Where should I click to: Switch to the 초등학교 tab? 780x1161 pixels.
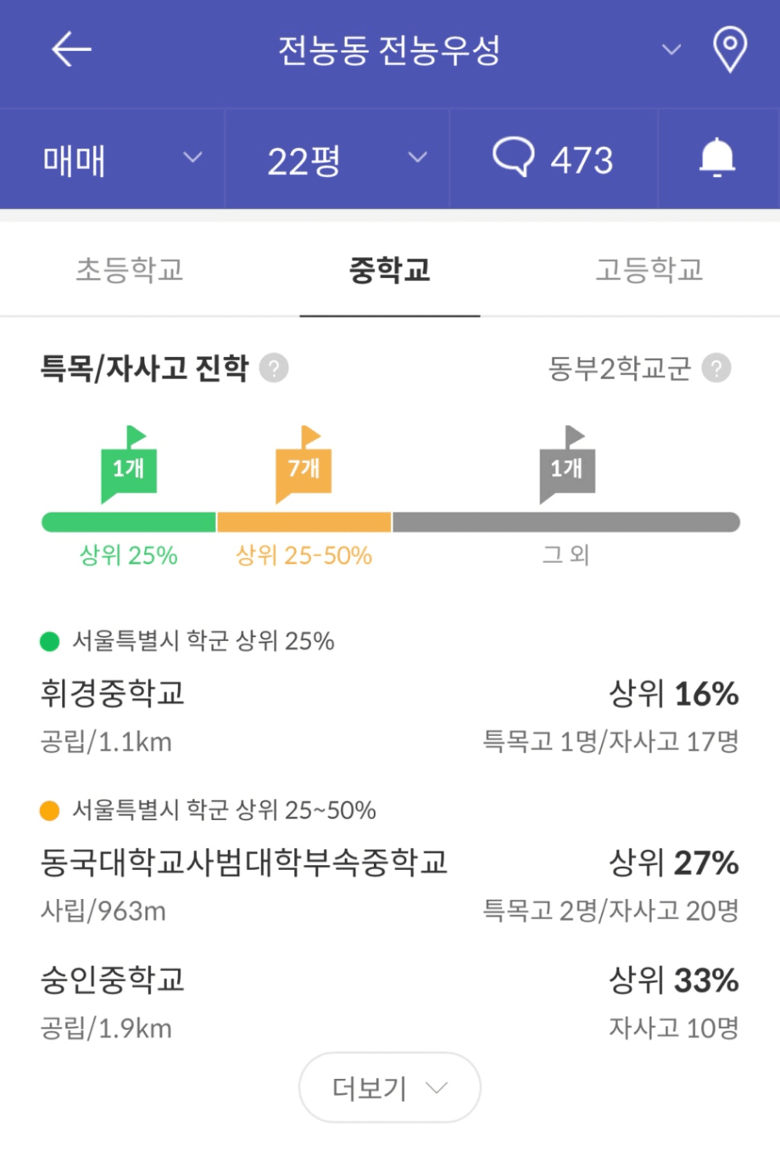click(x=130, y=270)
